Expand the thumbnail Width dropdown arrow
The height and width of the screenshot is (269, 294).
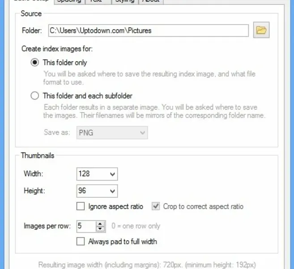[112, 174]
